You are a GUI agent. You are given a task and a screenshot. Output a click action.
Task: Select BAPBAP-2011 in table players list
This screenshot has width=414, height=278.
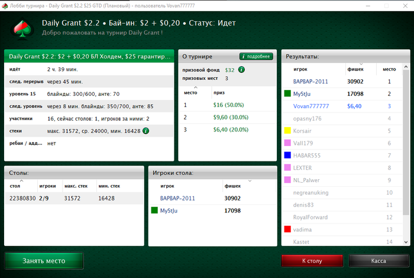[177, 198]
